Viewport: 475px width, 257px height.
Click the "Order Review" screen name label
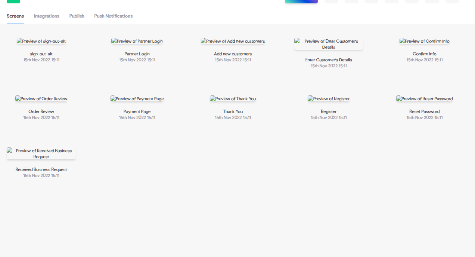pyautogui.click(x=41, y=111)
